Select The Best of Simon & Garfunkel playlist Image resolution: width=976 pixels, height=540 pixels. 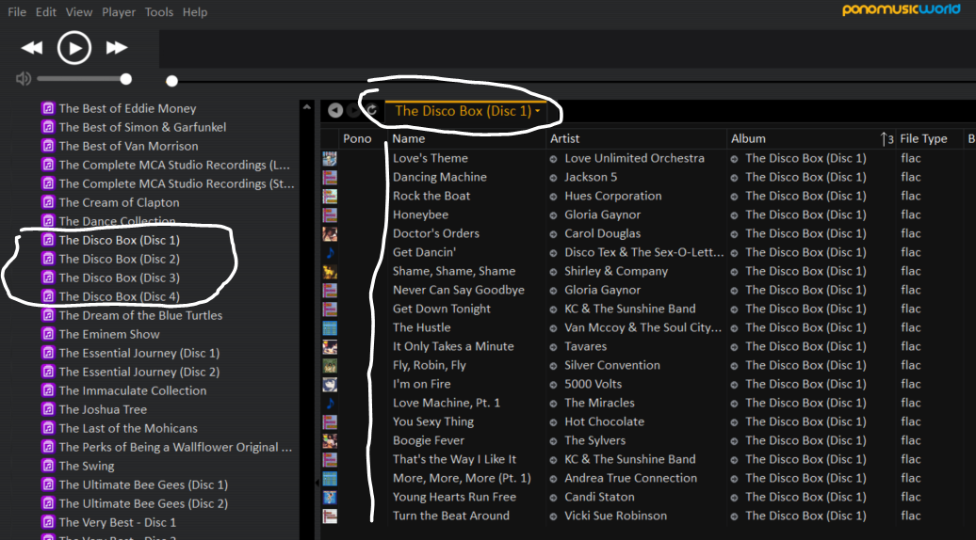pos(142,127)
